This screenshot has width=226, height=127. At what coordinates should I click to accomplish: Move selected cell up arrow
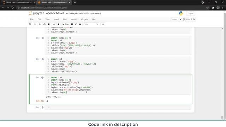pos(54,24)
